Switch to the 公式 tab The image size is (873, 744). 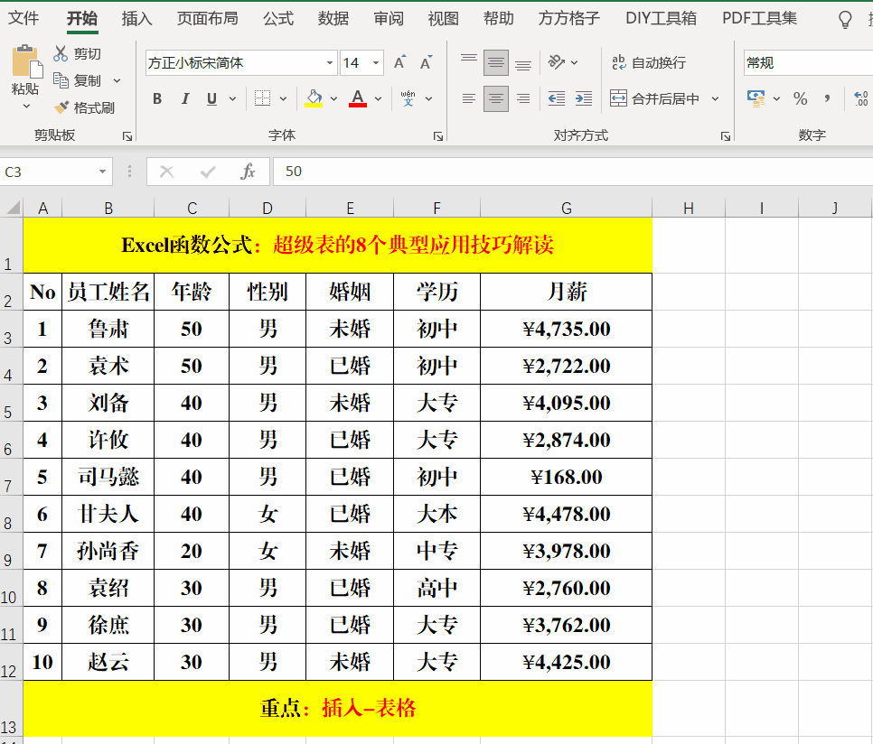[x=277, y=18]
